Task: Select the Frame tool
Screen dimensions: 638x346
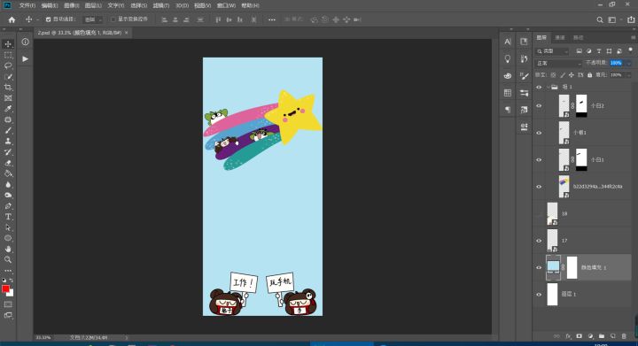Action: 8,98
